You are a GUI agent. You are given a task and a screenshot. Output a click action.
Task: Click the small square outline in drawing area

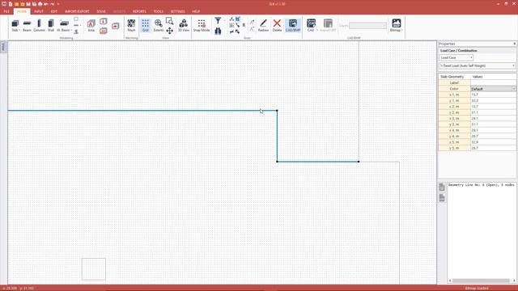pos(94,269)
